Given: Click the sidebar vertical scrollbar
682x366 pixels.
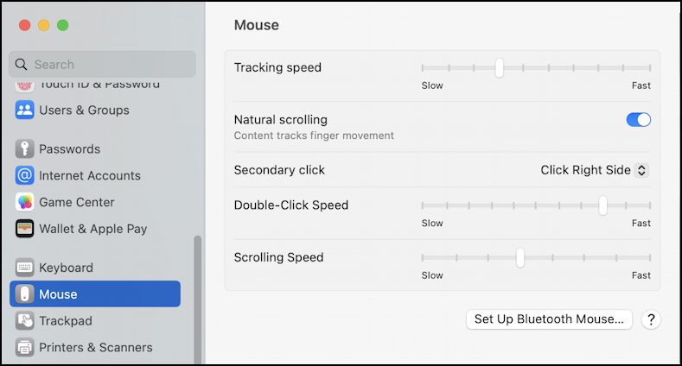Looking at the screenshot, I should pos(197,293).
